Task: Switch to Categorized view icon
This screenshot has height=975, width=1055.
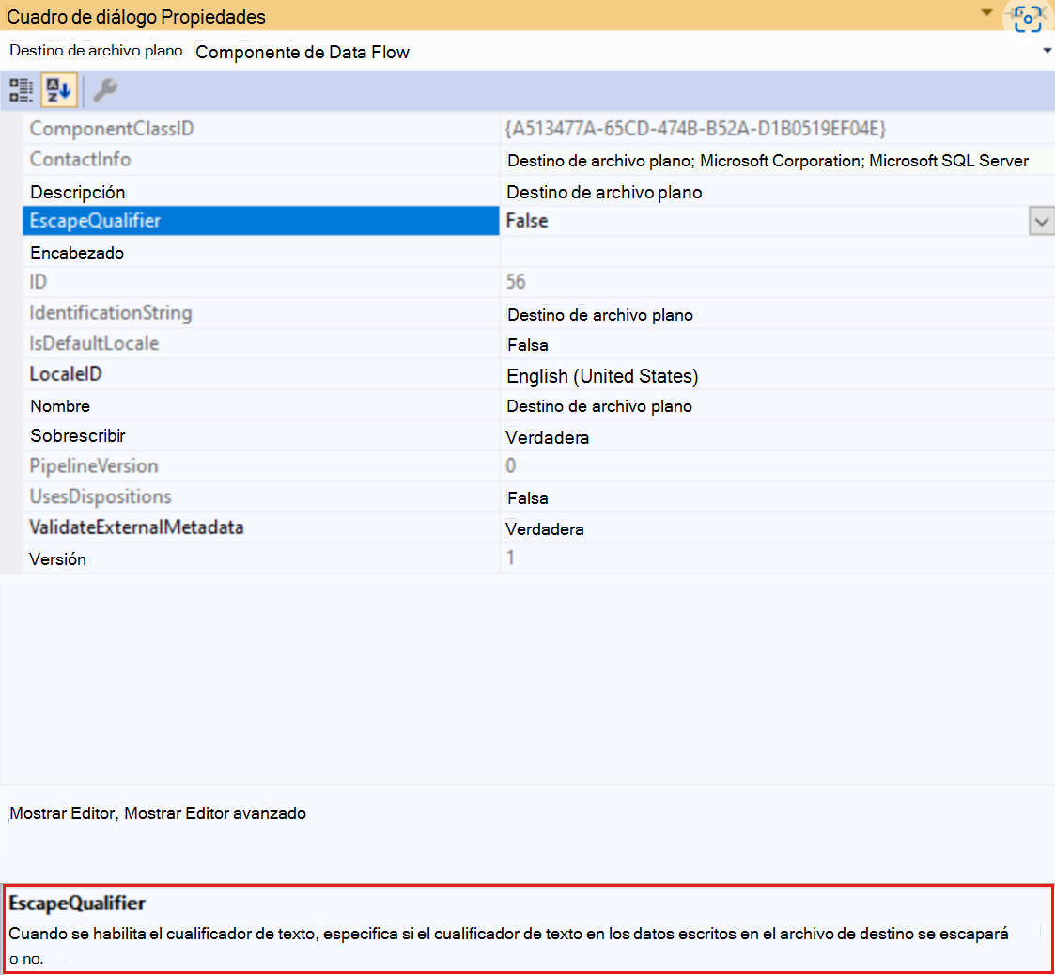Action: (21, 90)
